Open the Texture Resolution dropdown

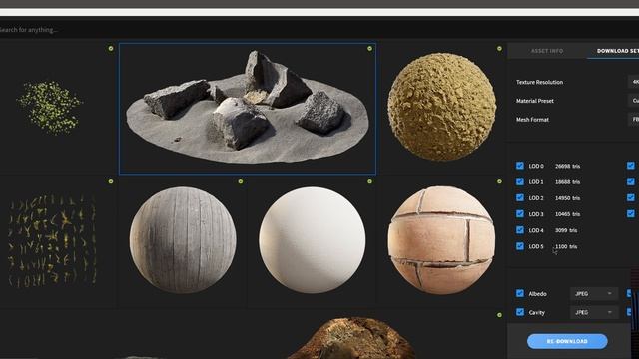pos(634,82)
